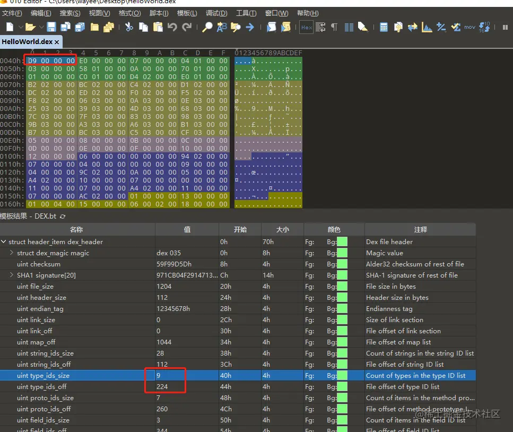
Task: Create a new file with toolbar icon
Action: [x=10, y=27]
